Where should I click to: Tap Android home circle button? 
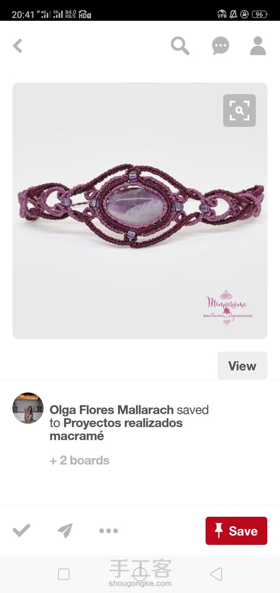tap(140, 575)
